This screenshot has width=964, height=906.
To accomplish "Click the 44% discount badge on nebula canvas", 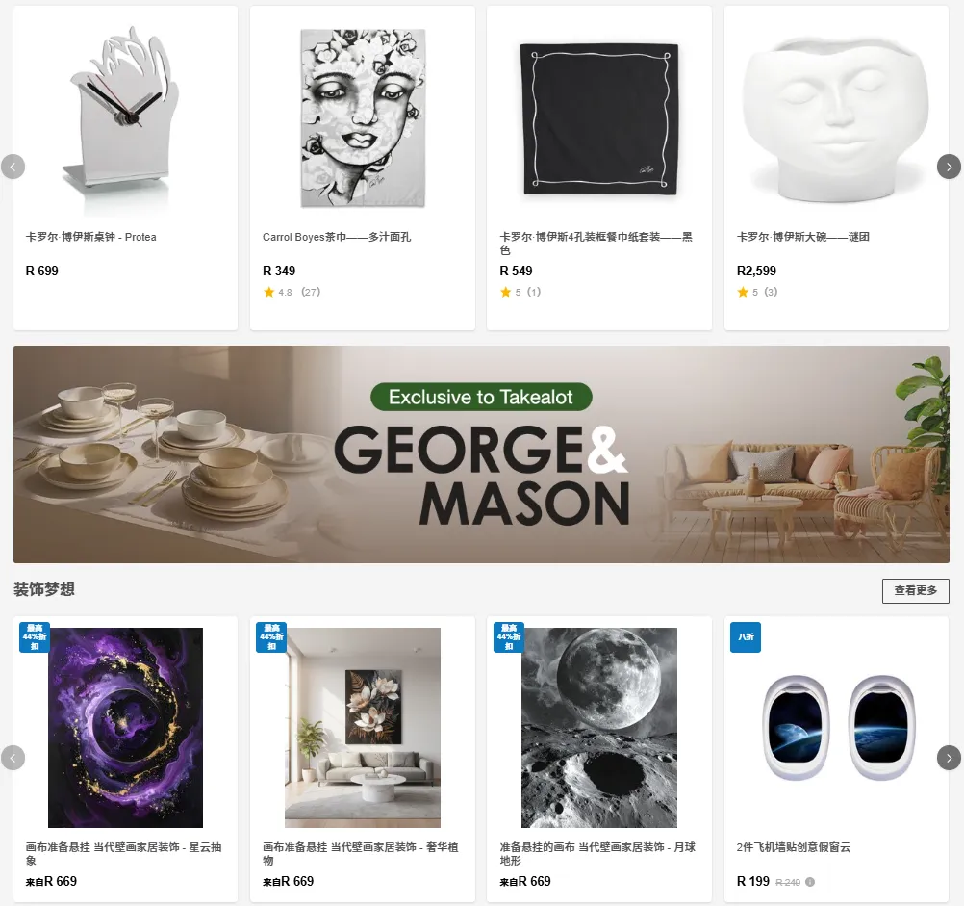I will (x=35, y=637).
